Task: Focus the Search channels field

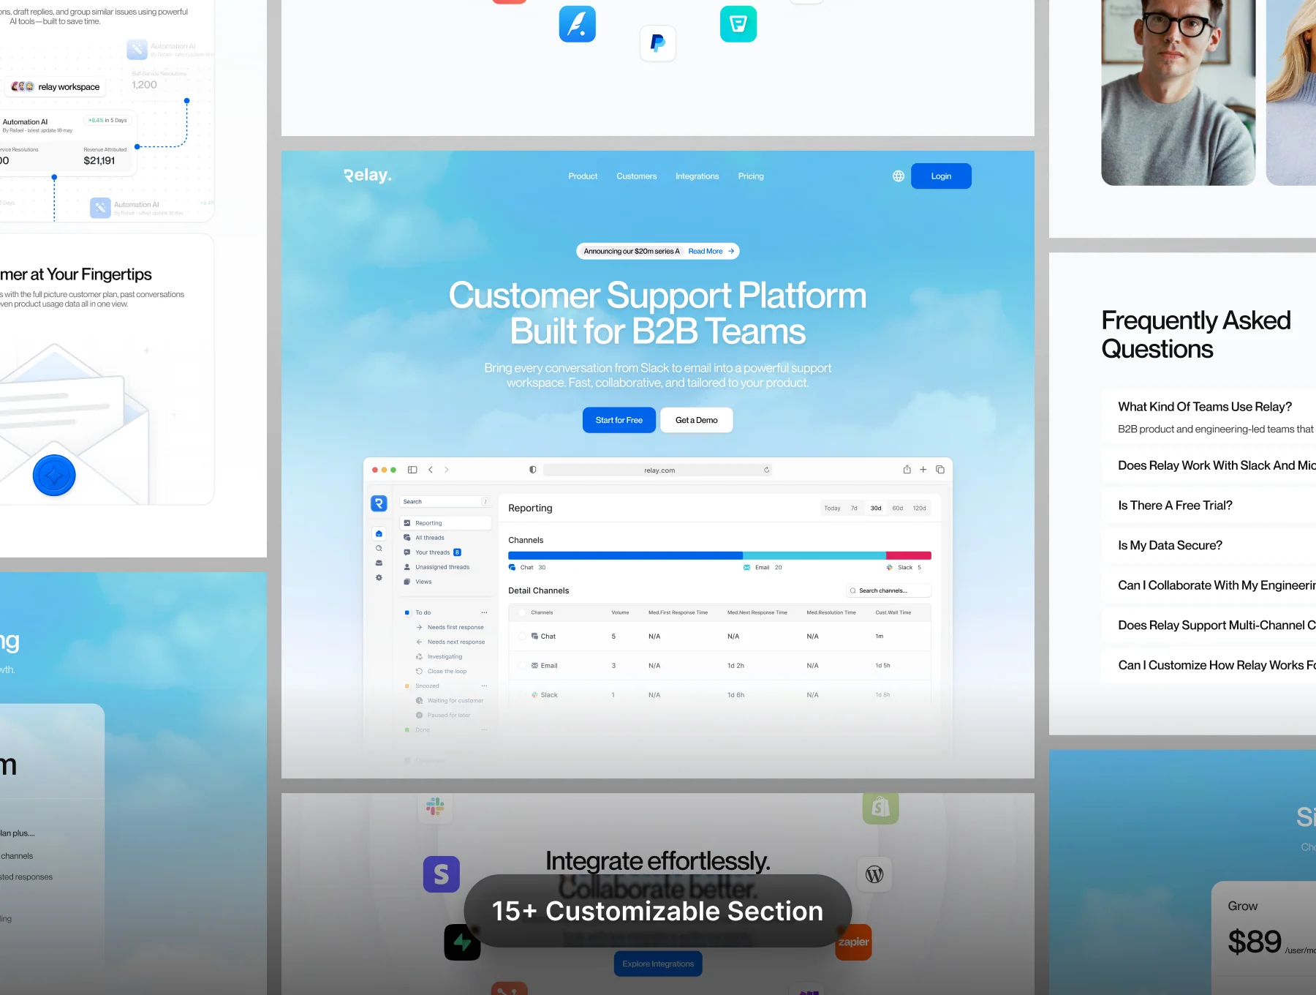Action: tap(888, 590)
